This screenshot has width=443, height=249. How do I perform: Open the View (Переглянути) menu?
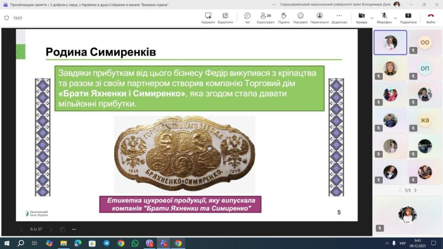pos(319,18)
